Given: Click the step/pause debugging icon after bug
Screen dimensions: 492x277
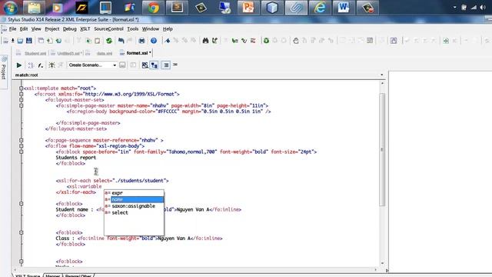Looking at the screenshot, I should (x=275, y=41).
